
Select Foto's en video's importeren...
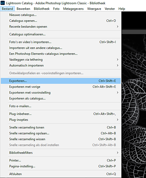61,42
